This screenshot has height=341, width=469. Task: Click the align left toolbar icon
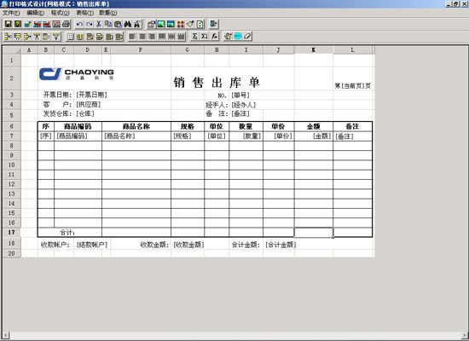(132, 37)
